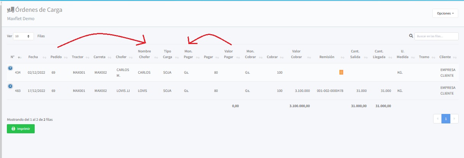The image size is (464, 158).
Task: Click the previous page arrow
Action: point(437,119)
